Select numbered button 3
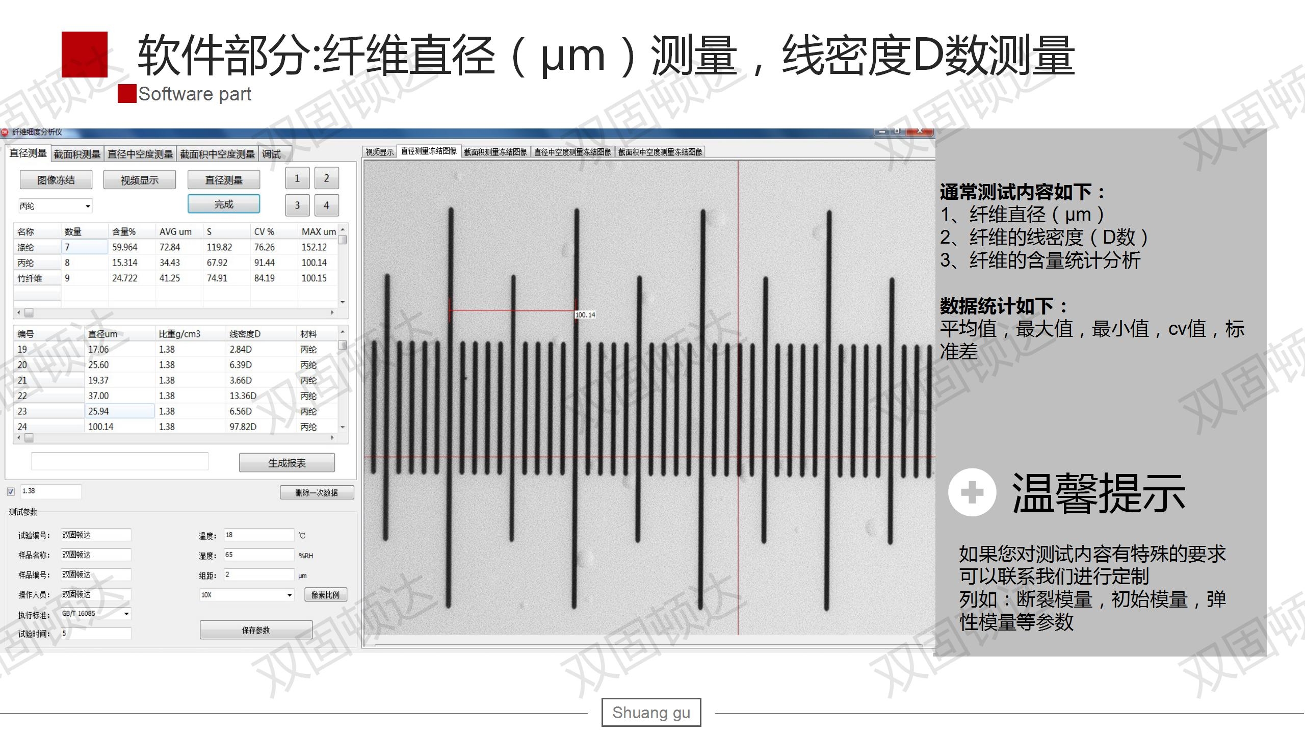This screenshot has width=1305, height=734. [x=297, y=205]
